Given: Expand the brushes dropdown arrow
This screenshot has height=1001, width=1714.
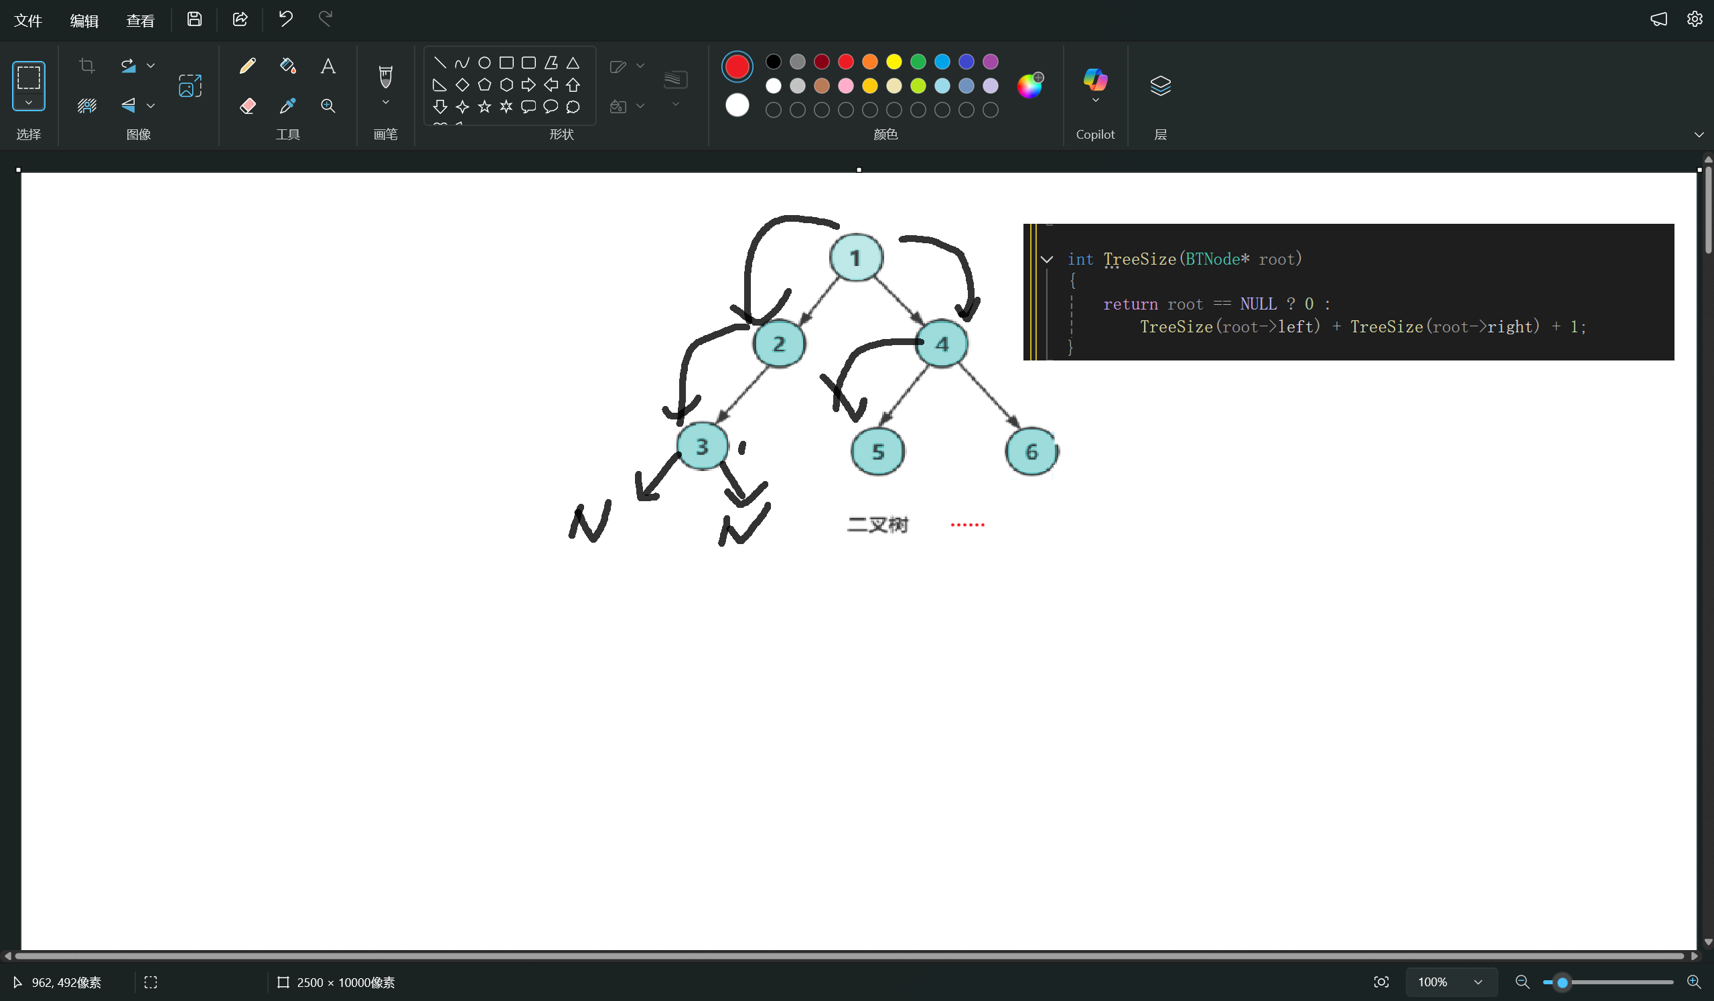Looking at the screenshot, I should click(x=386, y=103).
